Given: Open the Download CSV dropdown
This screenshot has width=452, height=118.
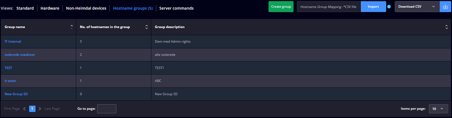Looking at the screenshot, I should (x=417, y=7).
